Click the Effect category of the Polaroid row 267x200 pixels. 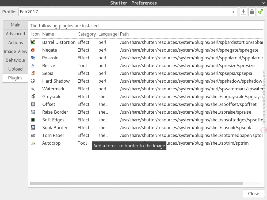83,58
